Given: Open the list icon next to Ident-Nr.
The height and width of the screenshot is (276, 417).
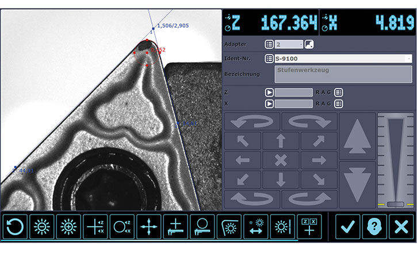Looking at the screenshot, I should pyautogui.click(x=269, y=59).
